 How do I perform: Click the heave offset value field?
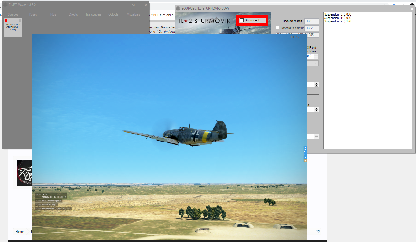[x=310, y=56]
